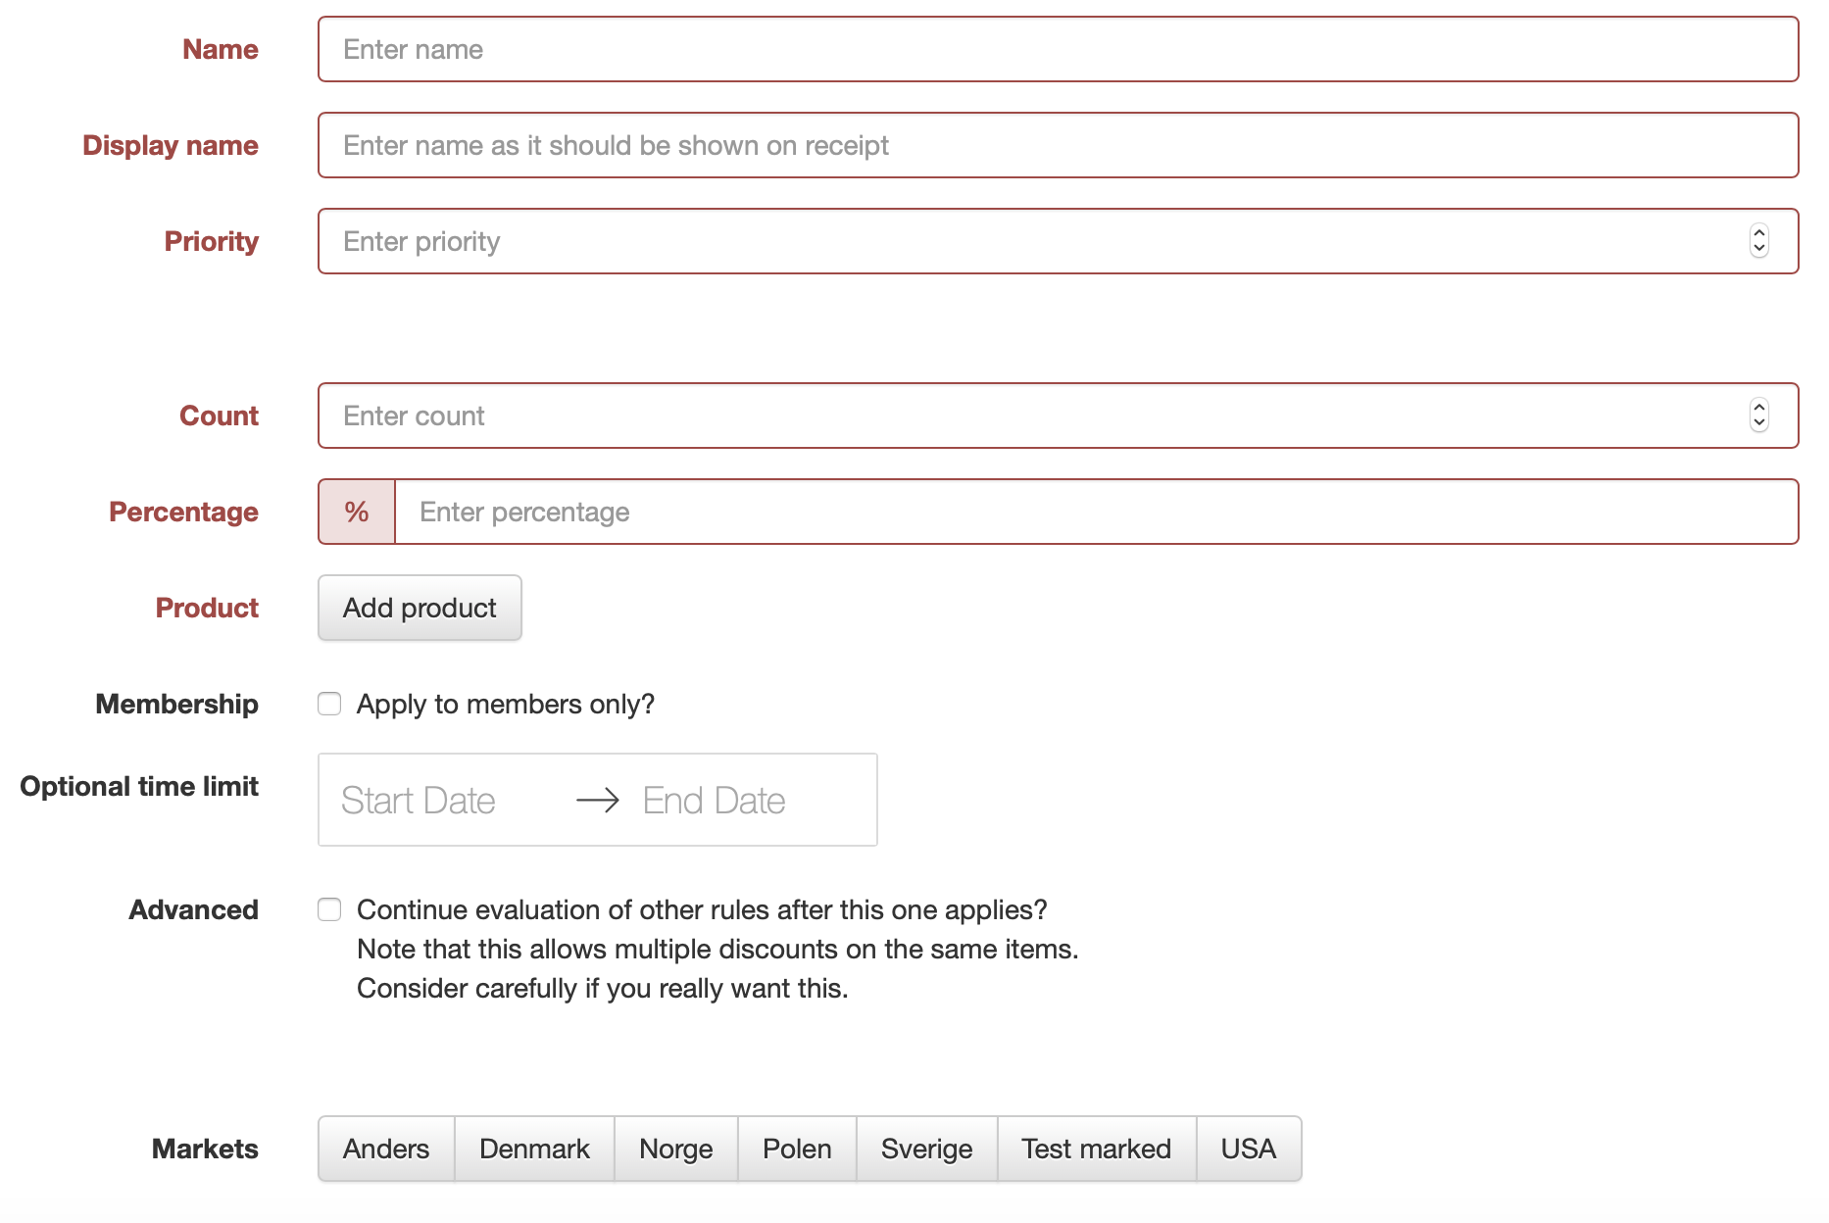Enable Apply to members only checkbox
Screen dimensions: 1829x1223
click(x=329, y=705)
